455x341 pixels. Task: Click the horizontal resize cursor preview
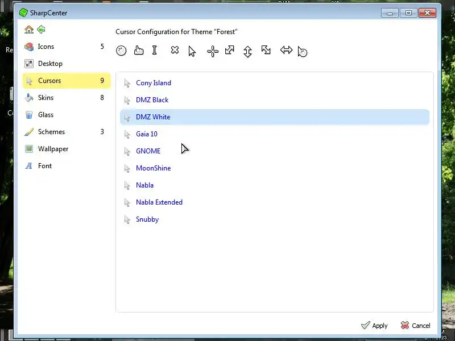(286, 50)
